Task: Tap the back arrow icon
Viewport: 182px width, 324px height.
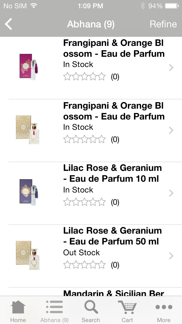Action: point(9,24)
